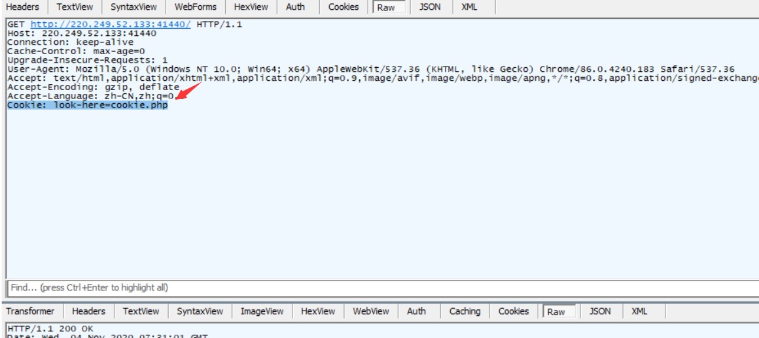Open the response JSON tab
Screen dimensions: 759x338
tap(600, 311)
